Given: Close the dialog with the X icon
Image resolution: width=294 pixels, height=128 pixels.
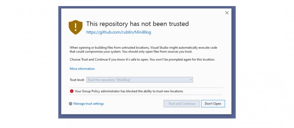Looking at the screenshot, I should click(227, 13).
